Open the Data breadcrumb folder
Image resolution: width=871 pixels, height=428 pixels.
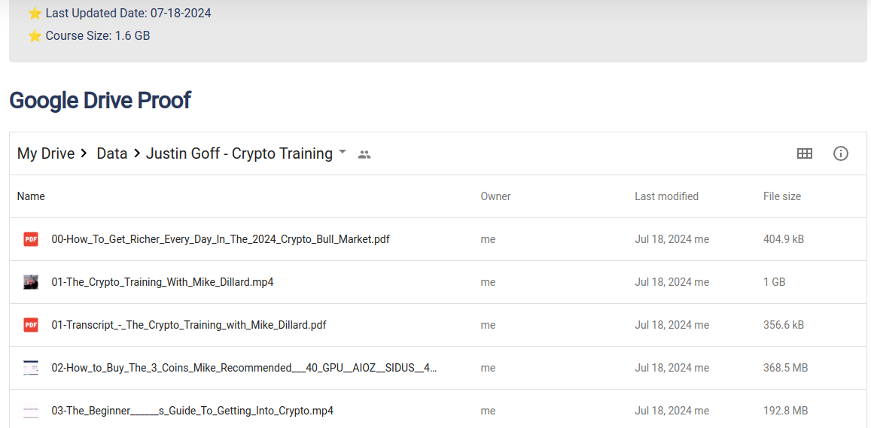[112, 153]
